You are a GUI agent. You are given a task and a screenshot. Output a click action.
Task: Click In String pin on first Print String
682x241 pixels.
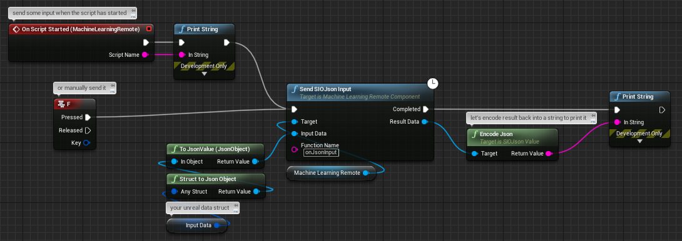click(182, 55)
